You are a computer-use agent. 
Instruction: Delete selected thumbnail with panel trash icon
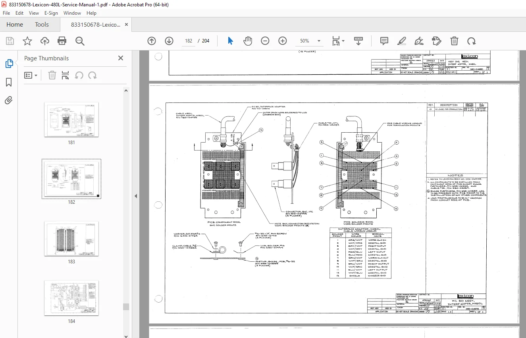(52, 75)
